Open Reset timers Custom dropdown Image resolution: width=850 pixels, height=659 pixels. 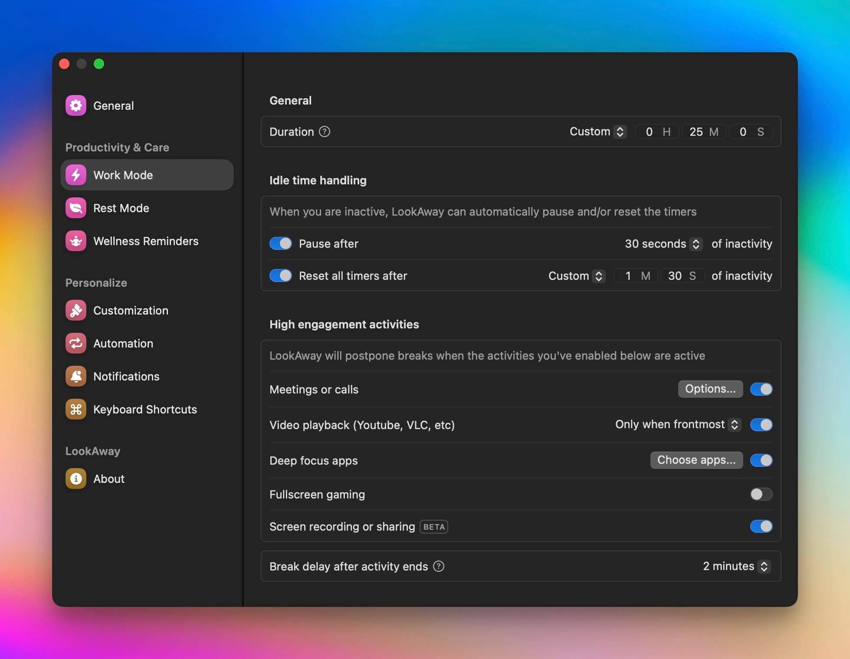pyautogui.click(x=576, y=276)
